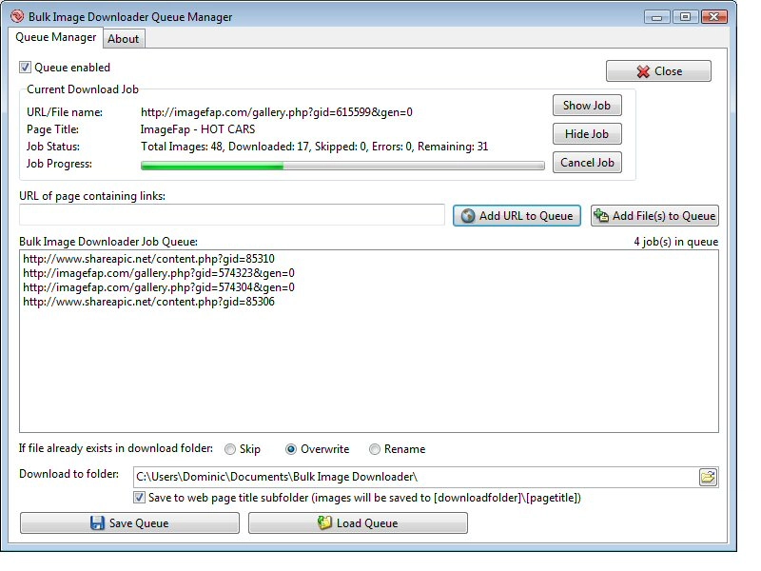Switch to the About tab
Viewport: 761px width, 571px height.
point(124,39)
